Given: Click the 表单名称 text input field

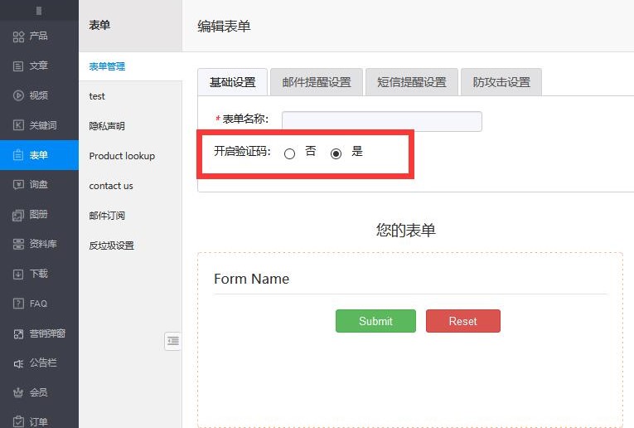Looking at the screenshot, I should [x=381, y=121].
